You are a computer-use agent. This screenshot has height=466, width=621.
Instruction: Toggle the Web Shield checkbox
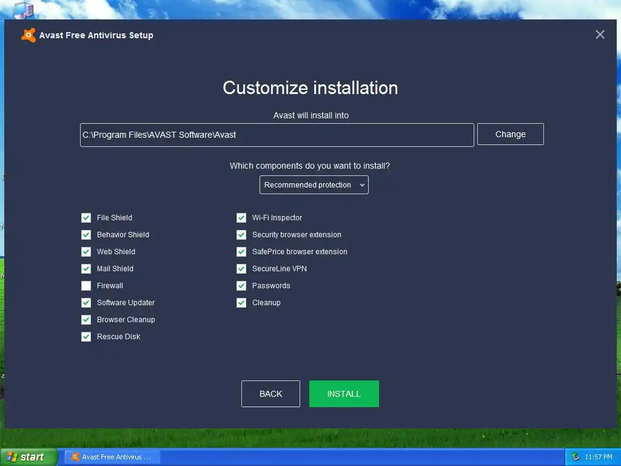[86, 252]
